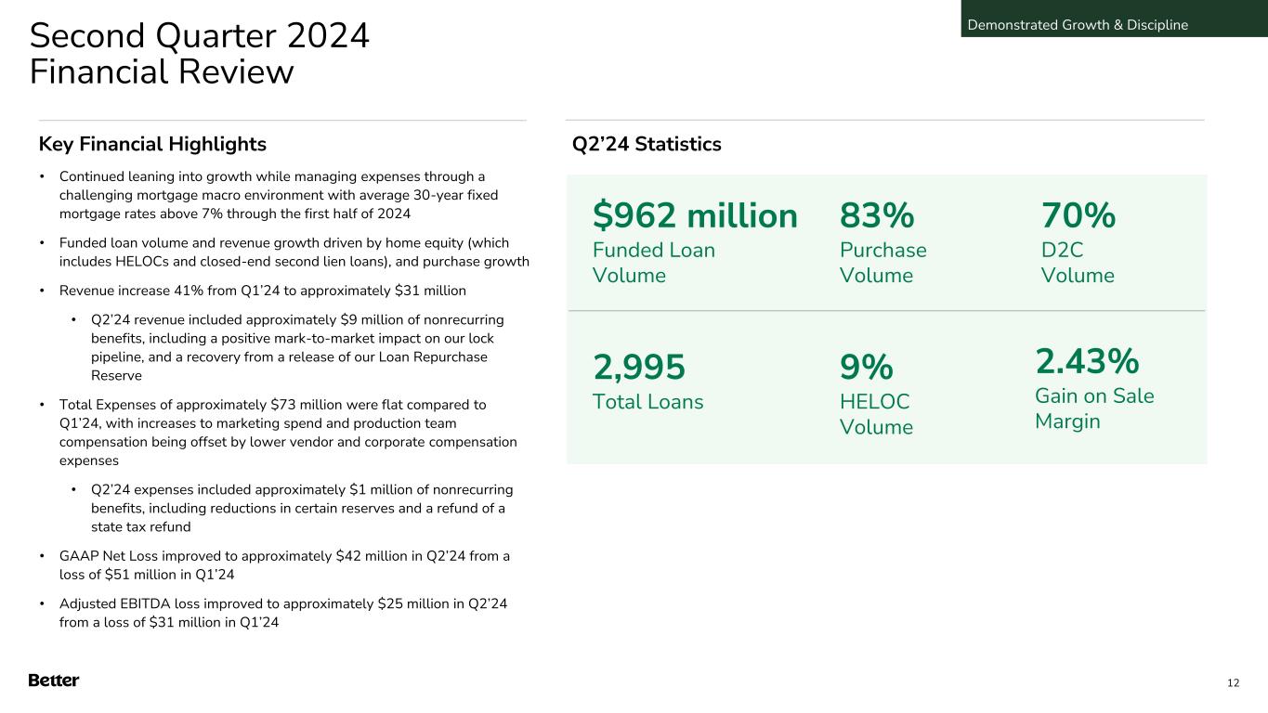Select the D2C Volume label

1078,263
